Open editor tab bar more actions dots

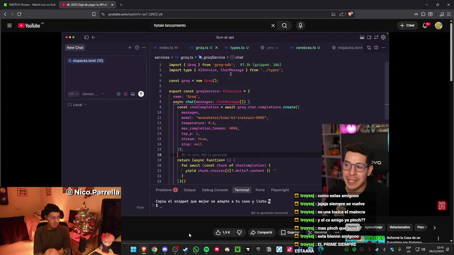pos(383,47)
